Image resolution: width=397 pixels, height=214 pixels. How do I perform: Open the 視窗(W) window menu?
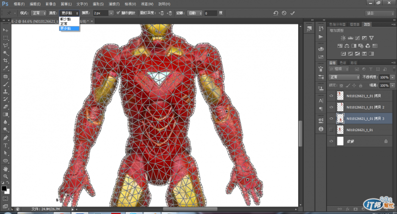tap(147, 4)
